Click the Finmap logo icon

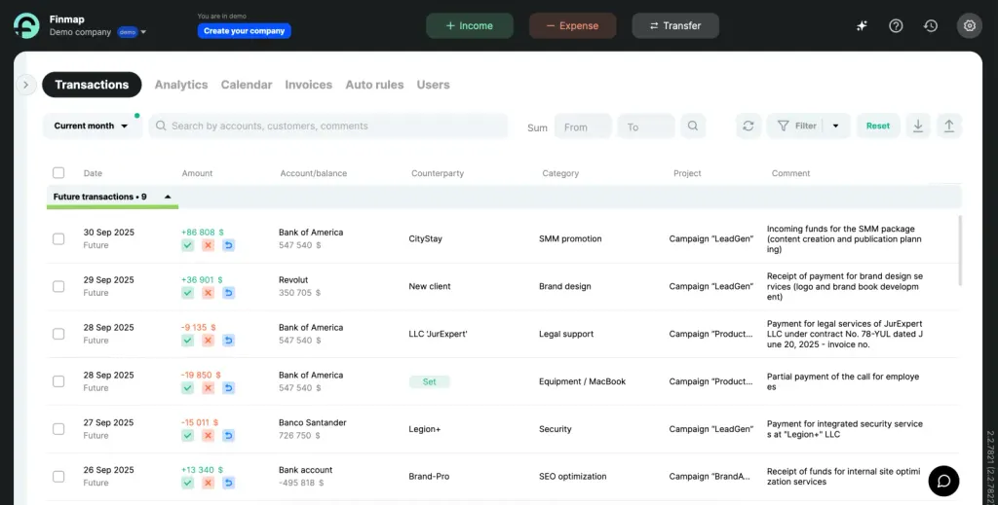(26, 25)
